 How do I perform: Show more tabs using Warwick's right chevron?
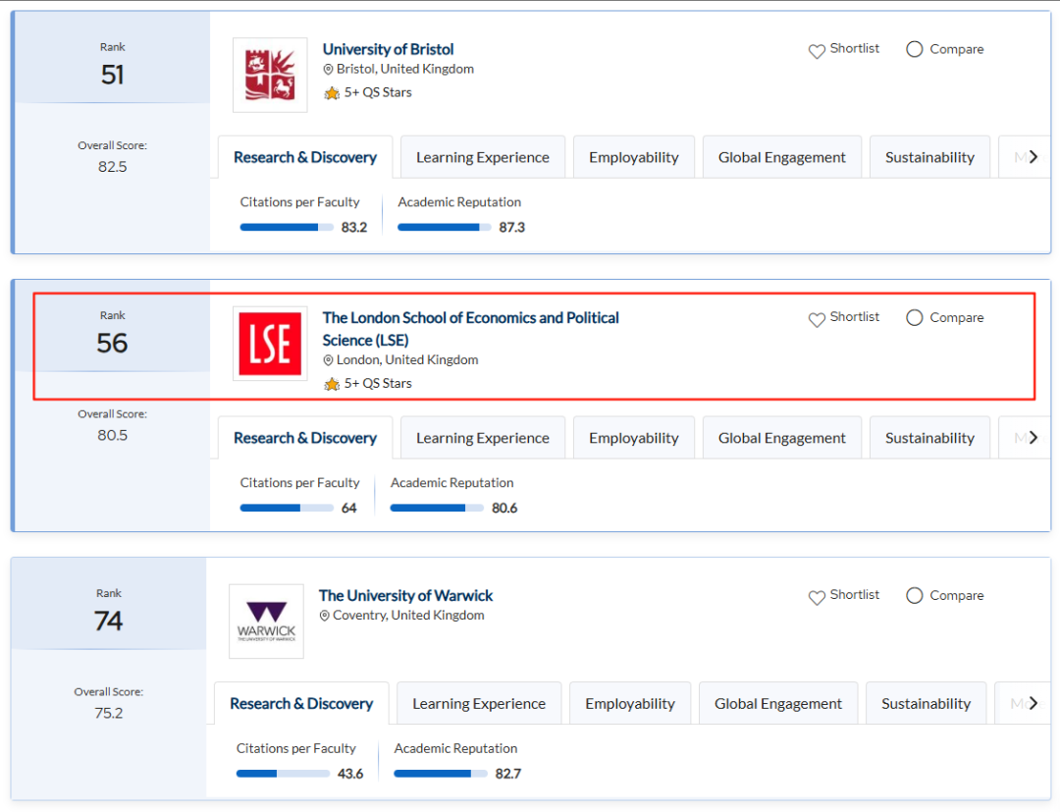click(1033, 703)
